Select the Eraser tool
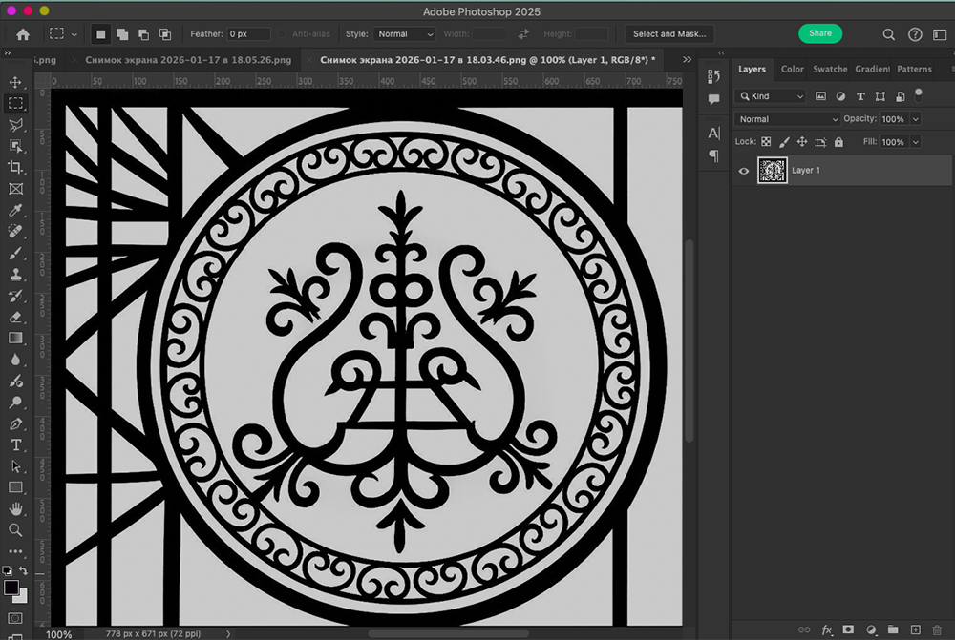 (15, 317)
